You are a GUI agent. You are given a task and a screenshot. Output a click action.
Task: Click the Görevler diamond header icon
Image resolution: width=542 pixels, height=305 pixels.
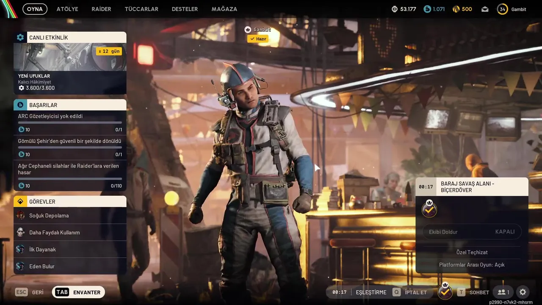(20, 201)
